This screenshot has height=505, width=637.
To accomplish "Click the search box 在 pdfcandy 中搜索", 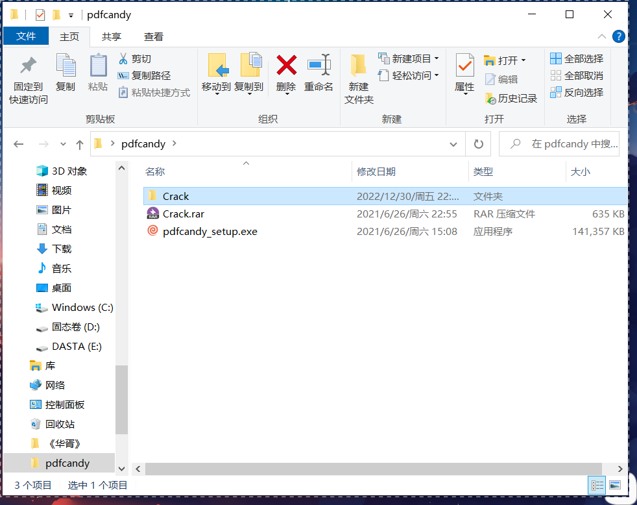I will pos(559,144).
